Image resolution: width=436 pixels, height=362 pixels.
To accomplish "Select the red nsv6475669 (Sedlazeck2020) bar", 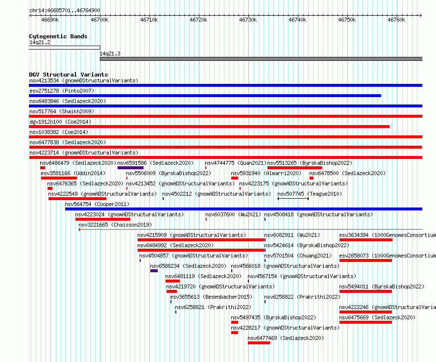I will tap(365, 322).
